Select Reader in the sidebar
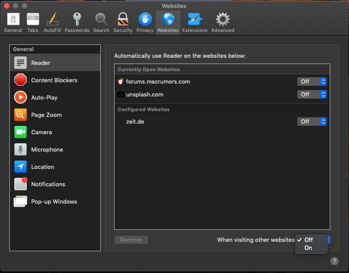The height and width of the screenshot is (273, 349). click(x=55, y=63)
